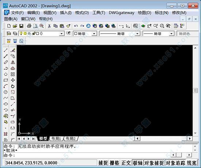This screenshot has width=201, height=168.
Task: Open the 标注(N) menu
Action: [162, 13]
